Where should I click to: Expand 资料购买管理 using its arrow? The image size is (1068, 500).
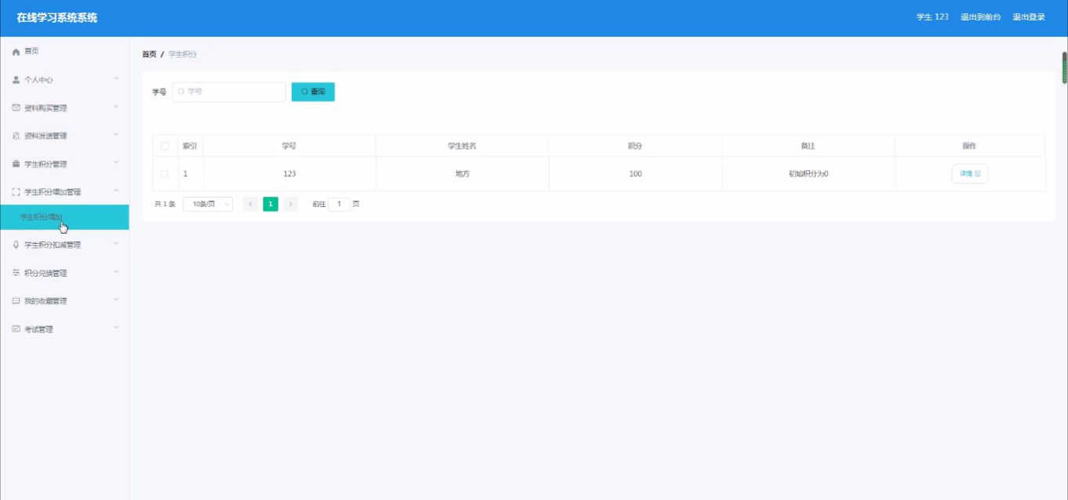(x=116, y=107)
